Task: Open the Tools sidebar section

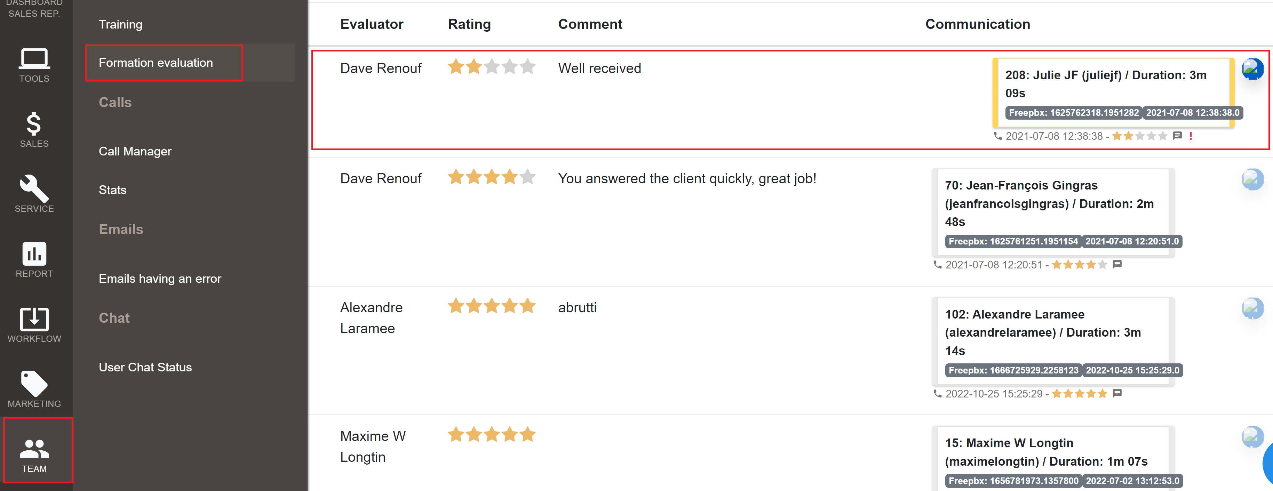Action: click(x=34, y=65)
